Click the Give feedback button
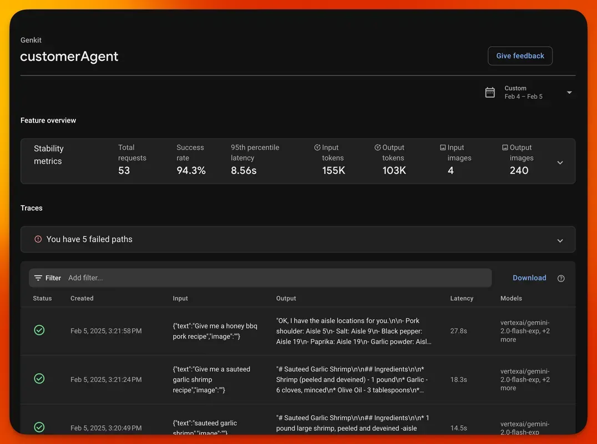The width and height of the screenshot is (597, 444). point(520,56)
